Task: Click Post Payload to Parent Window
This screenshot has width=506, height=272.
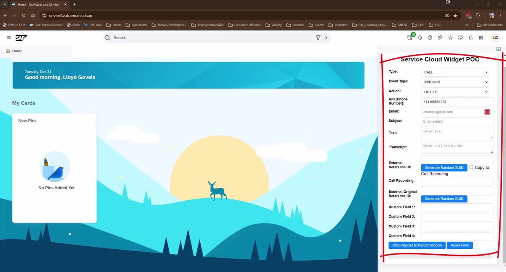Action: coord(417,245)
